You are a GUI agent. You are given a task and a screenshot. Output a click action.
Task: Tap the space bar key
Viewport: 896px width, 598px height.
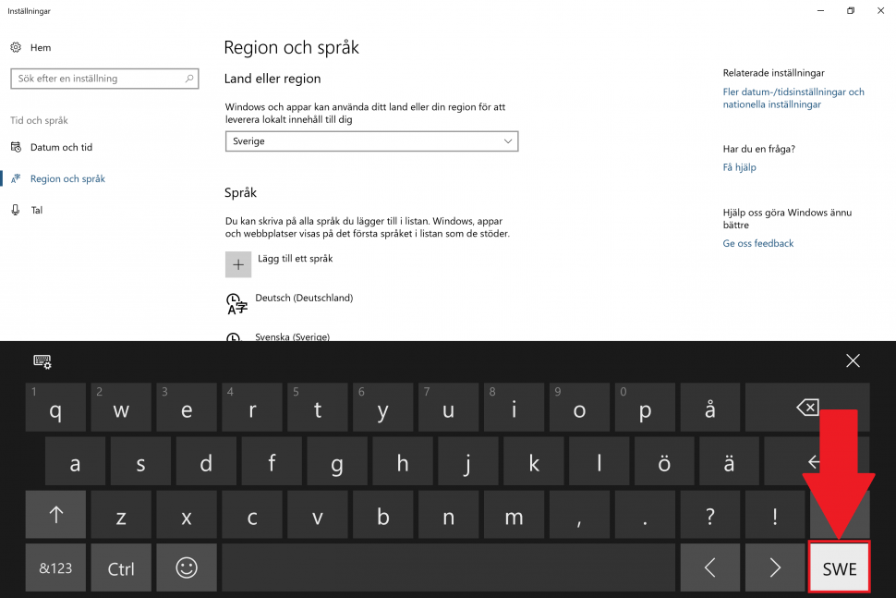449,567
